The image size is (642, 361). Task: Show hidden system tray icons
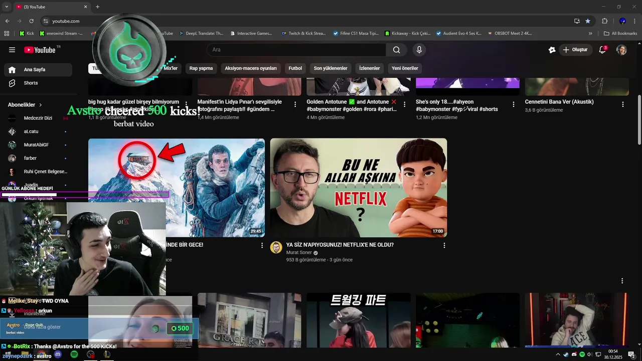[x=558, y=354]
